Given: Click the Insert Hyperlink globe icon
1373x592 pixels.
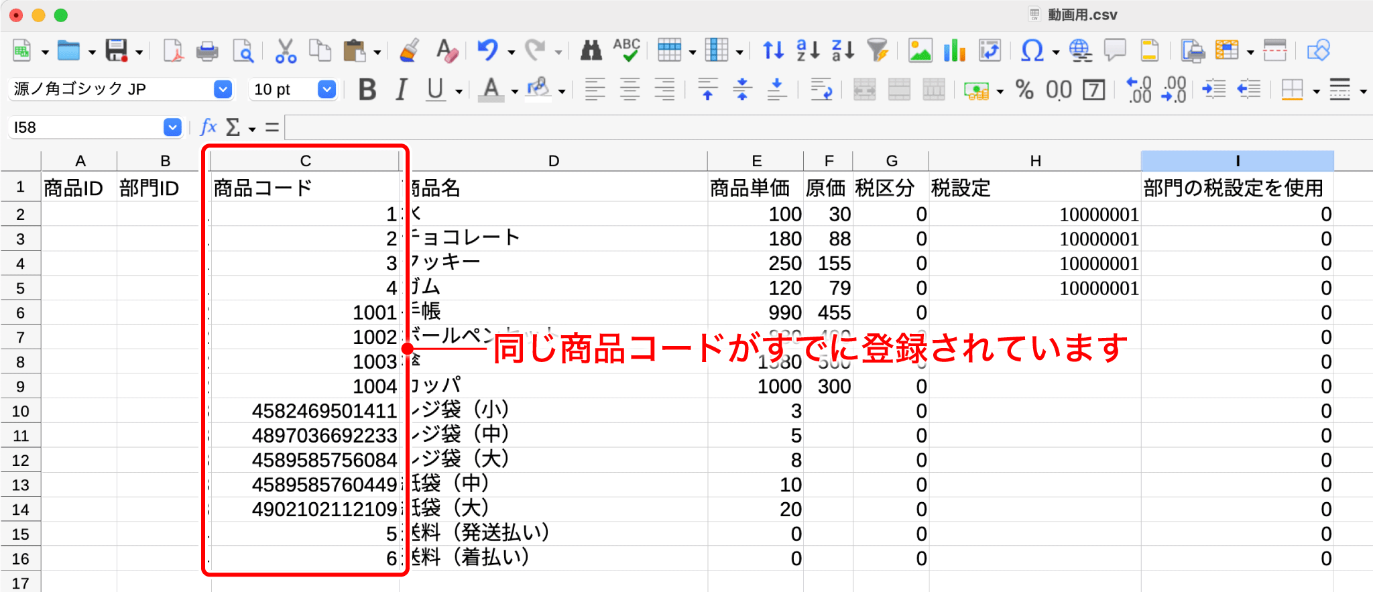Looking at the screenshot, I should click(1080, 50).
